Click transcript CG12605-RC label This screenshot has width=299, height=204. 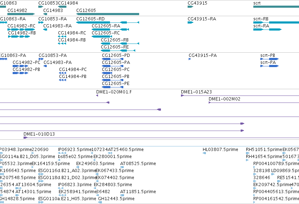(106, 33)
